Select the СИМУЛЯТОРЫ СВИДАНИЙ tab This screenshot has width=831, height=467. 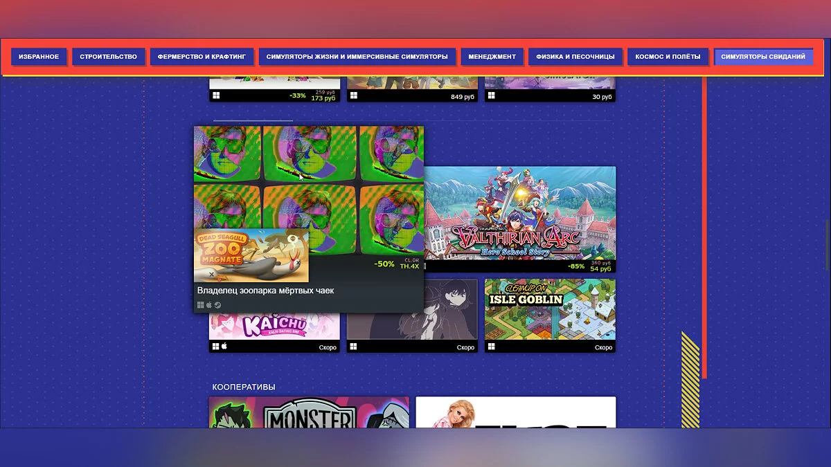[x=763, y=57]
